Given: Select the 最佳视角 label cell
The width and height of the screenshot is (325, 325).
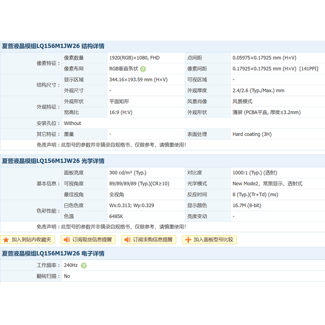Looking at the screenshot, I should click(x=84, y=195).
